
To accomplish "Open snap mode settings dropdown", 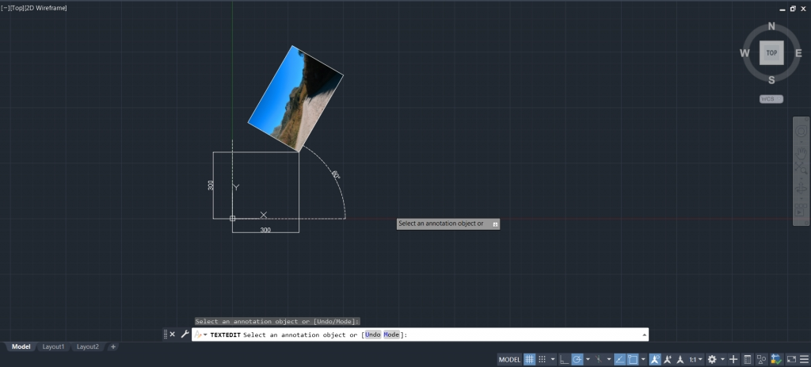I will [553, 359].
